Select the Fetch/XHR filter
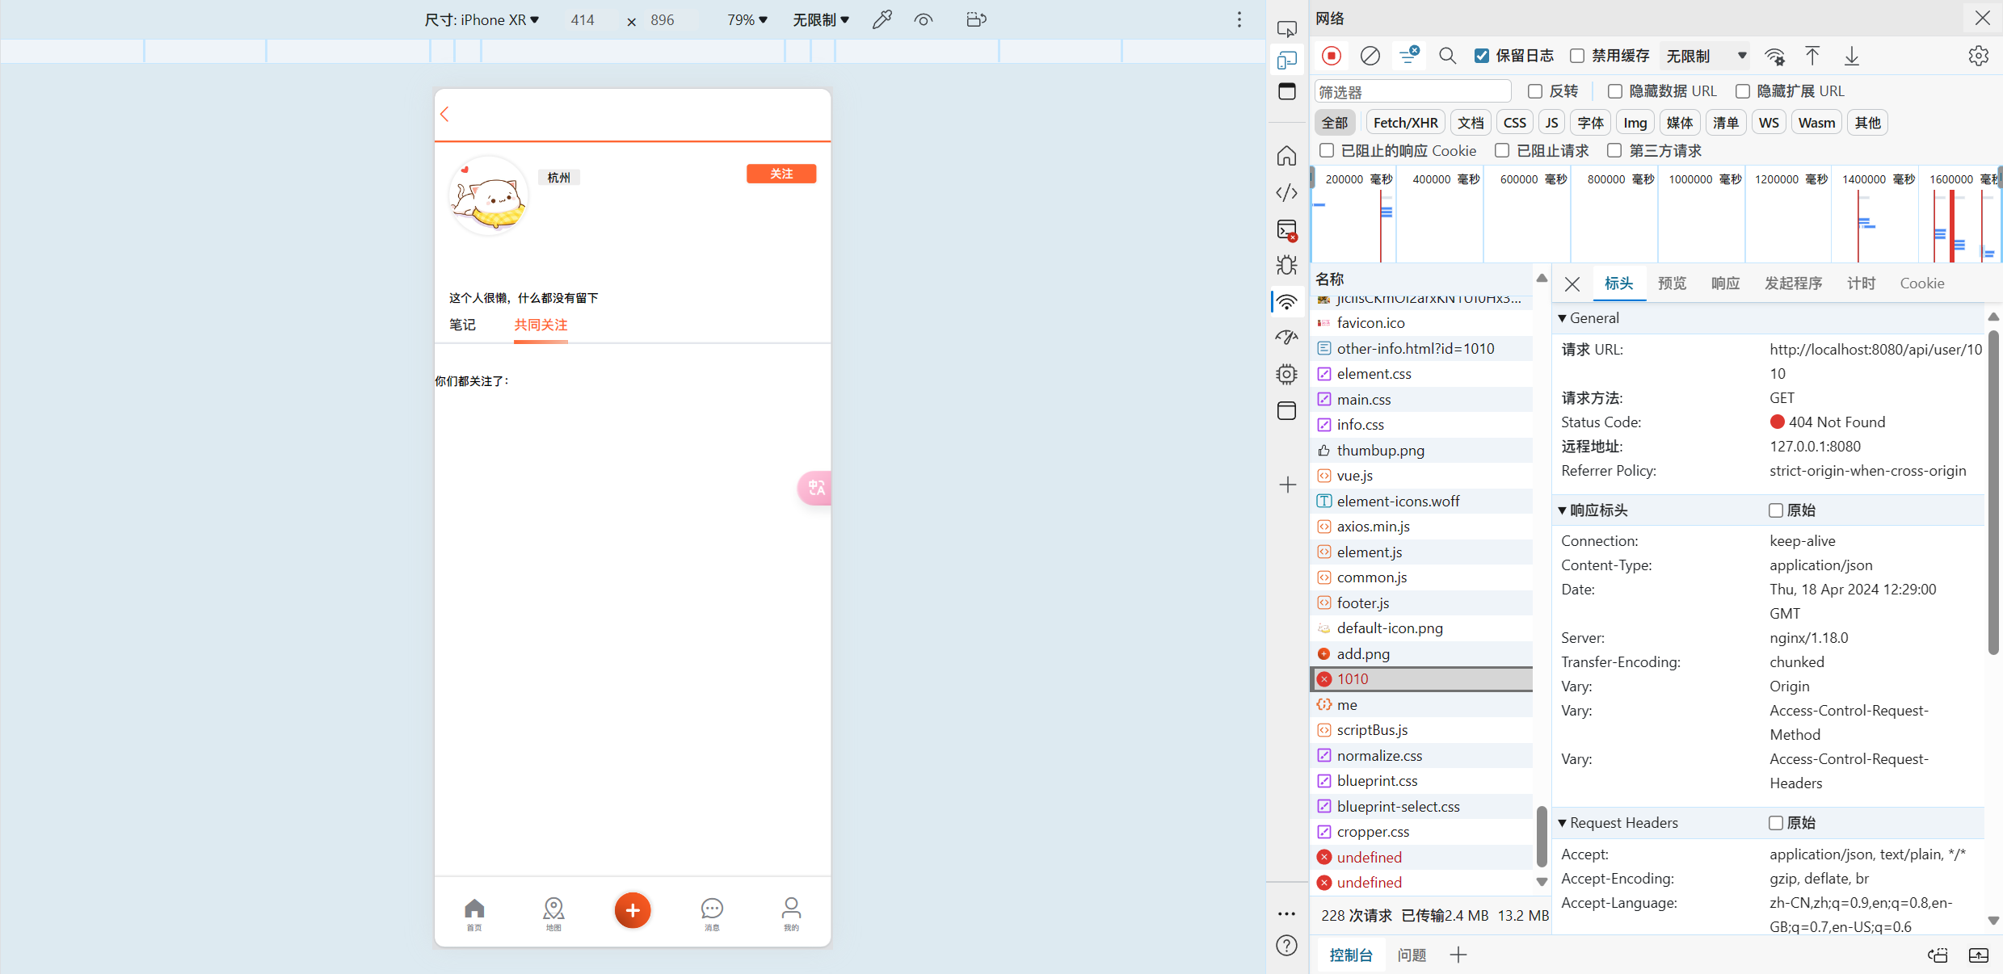 [1405, 123]
